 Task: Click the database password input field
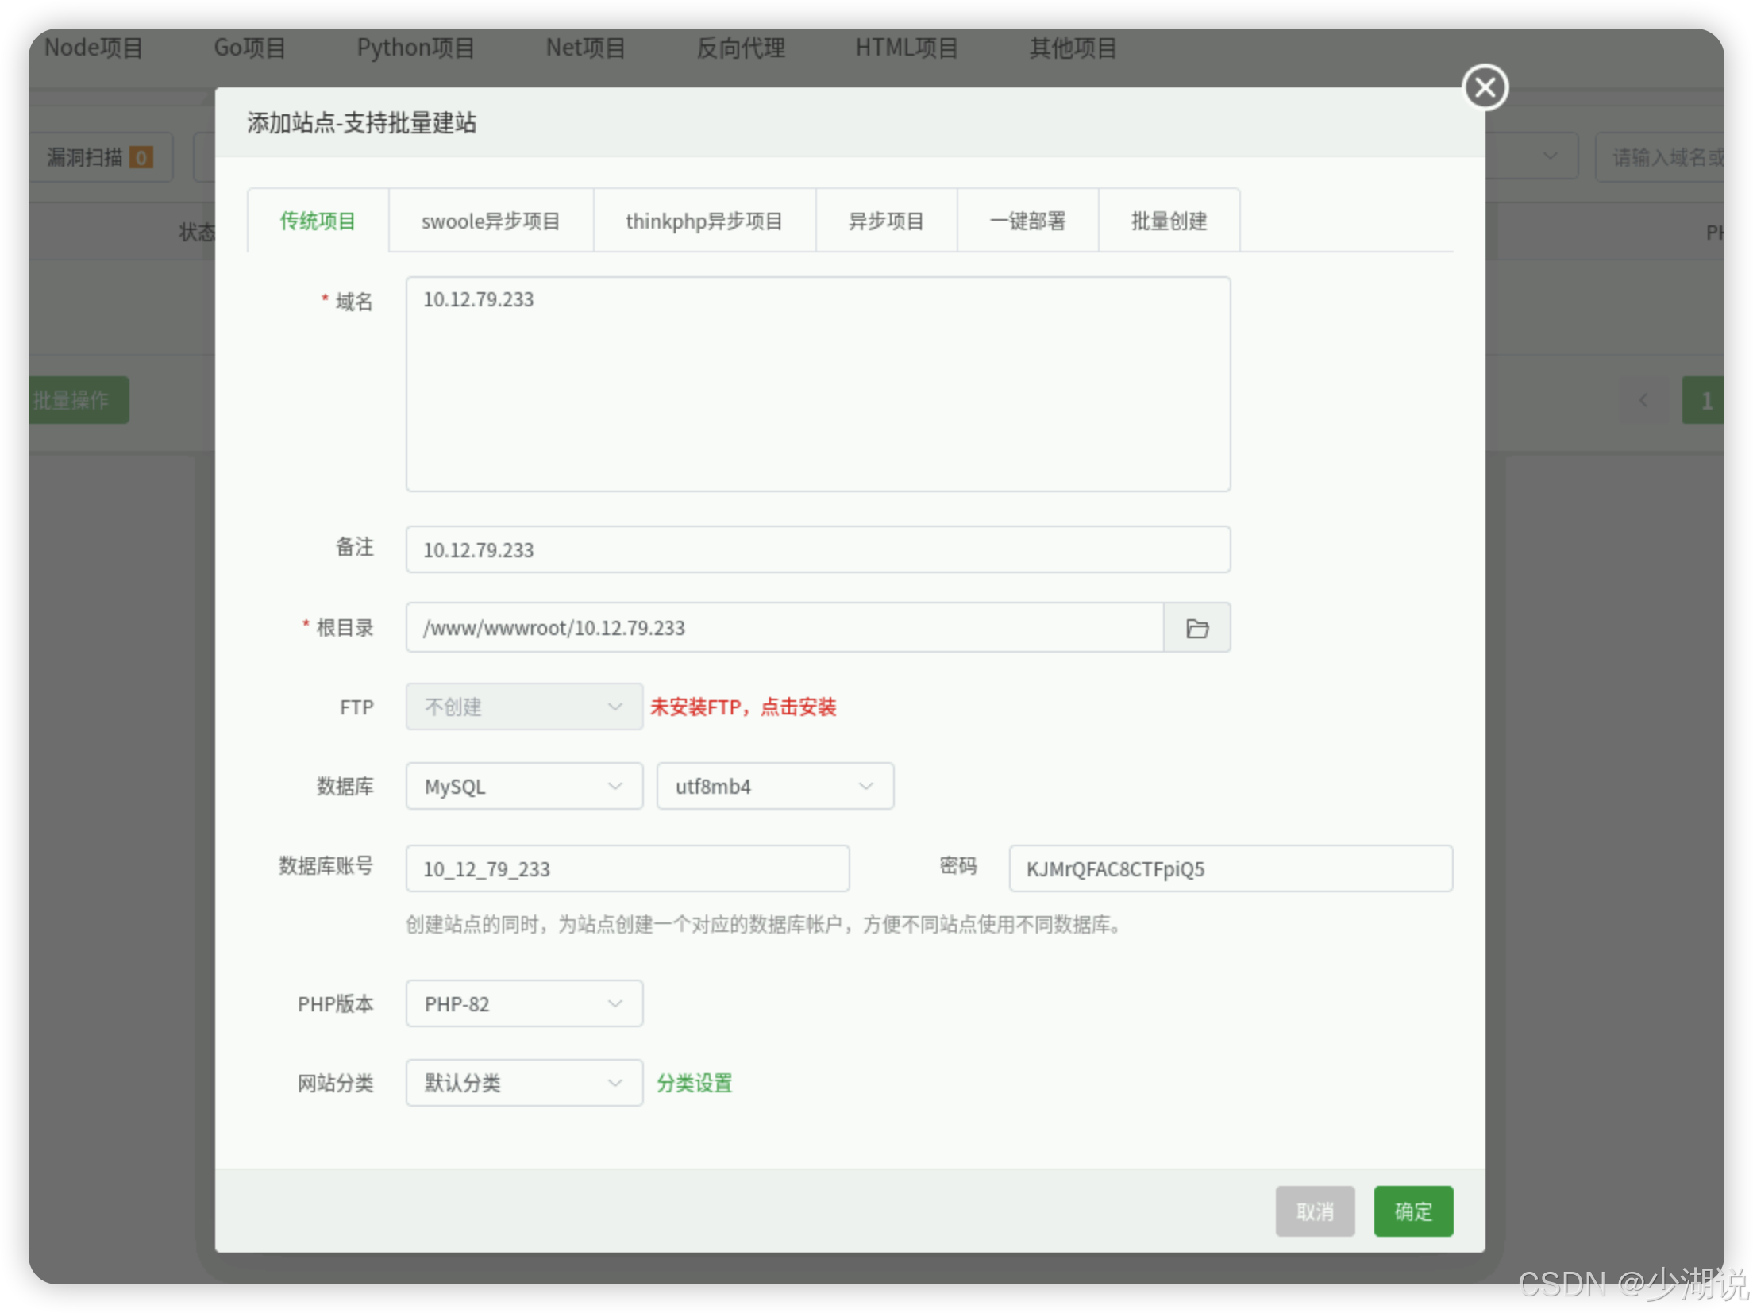(x=1231, y=868)
